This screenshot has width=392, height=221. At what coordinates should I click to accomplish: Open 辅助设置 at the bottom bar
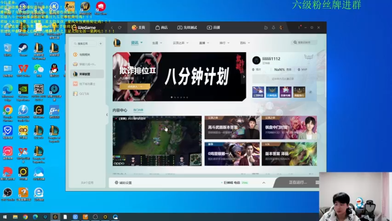coord(123,183)
